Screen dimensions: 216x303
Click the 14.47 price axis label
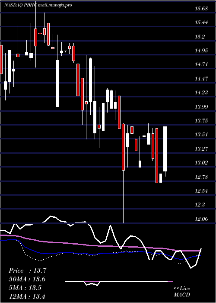(202, 79)
